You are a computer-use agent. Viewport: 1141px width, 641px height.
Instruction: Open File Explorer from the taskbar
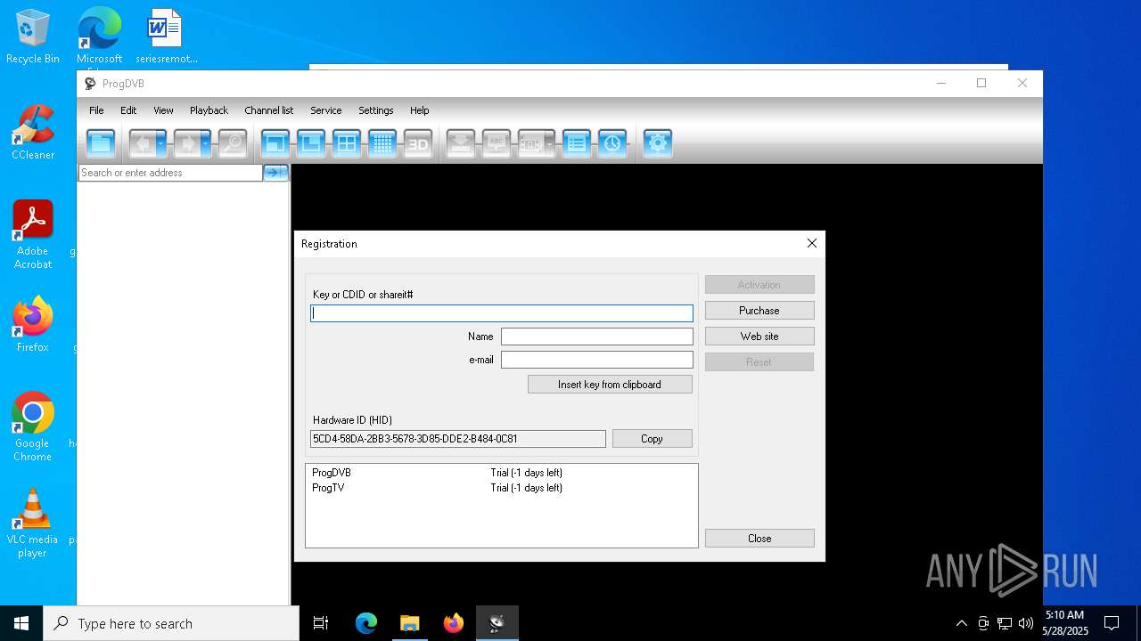click(x=409, y=623)
